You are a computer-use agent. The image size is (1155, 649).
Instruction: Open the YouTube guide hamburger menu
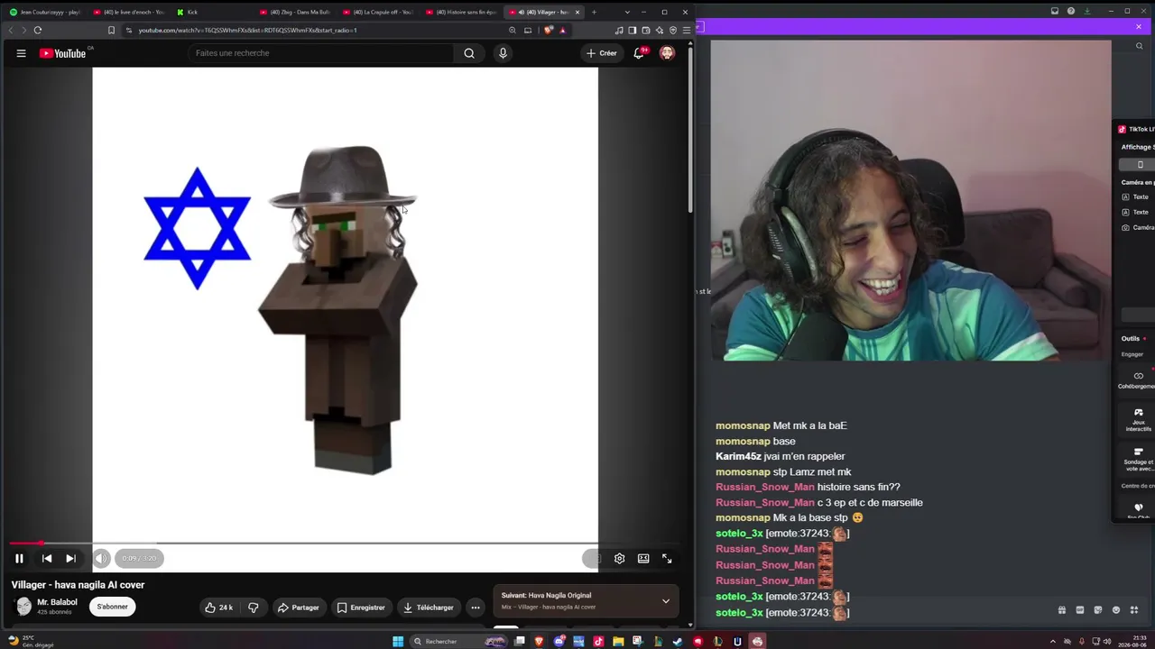coord(21,53)
